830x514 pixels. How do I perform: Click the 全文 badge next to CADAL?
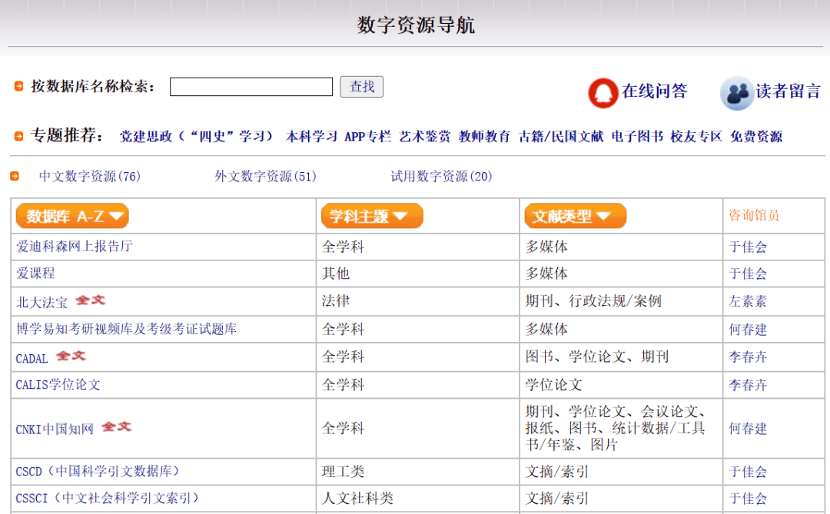coord(71,356)
